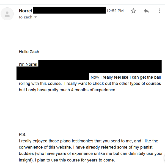Click the sender's profile avatar
Viewport: 165px width, 165px height.
pos(7,13)
